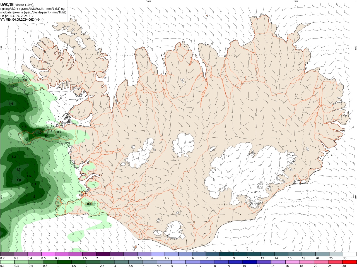
Task: Pick the bottom-row swatch between 20 and 25
Action: 320,262
